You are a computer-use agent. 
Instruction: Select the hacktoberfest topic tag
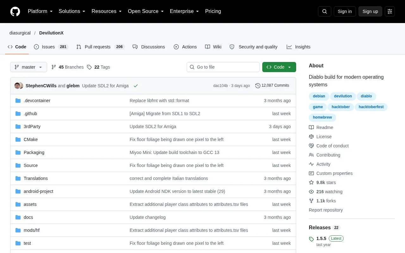371,107
